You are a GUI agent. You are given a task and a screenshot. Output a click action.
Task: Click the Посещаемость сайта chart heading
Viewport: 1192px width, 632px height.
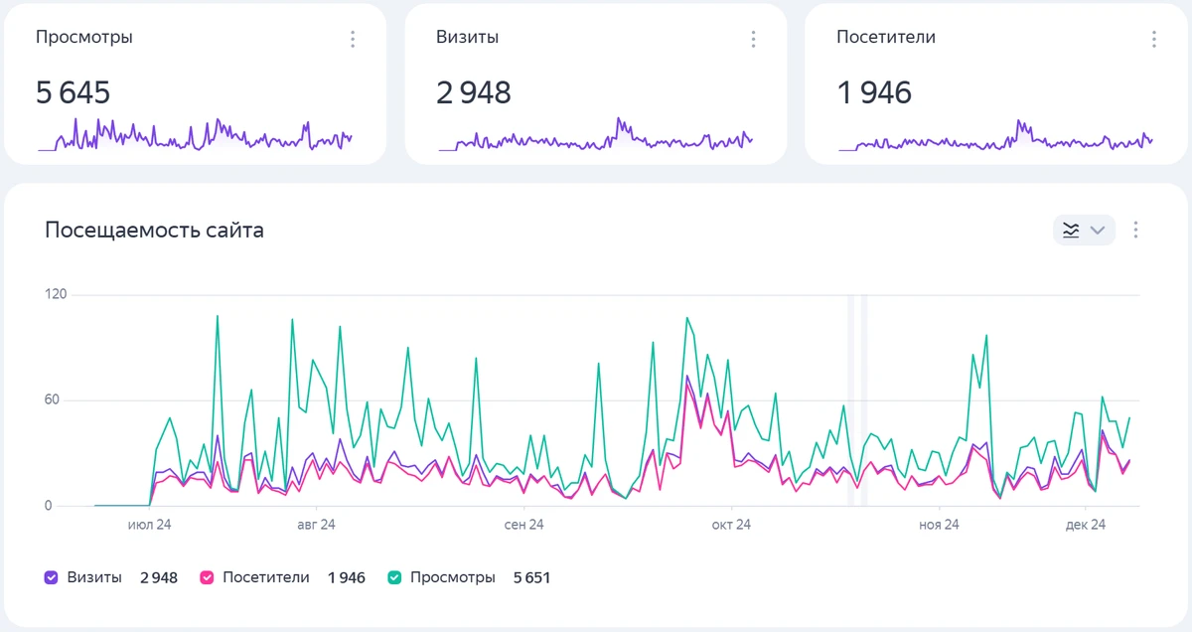click(154, 231)
